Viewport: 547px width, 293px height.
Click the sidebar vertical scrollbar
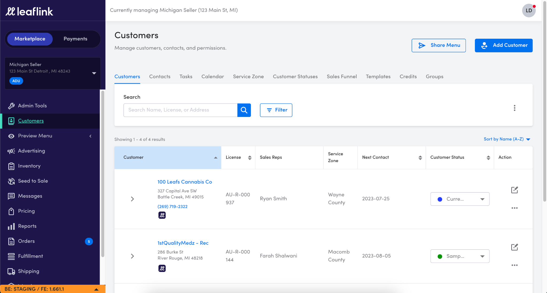point(103,173)
